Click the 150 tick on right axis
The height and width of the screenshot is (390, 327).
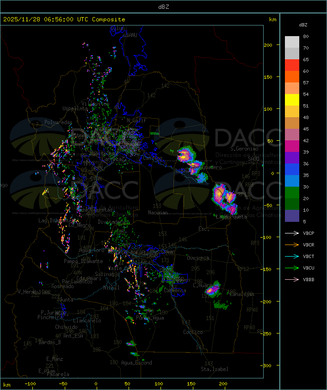pos(268,77)
